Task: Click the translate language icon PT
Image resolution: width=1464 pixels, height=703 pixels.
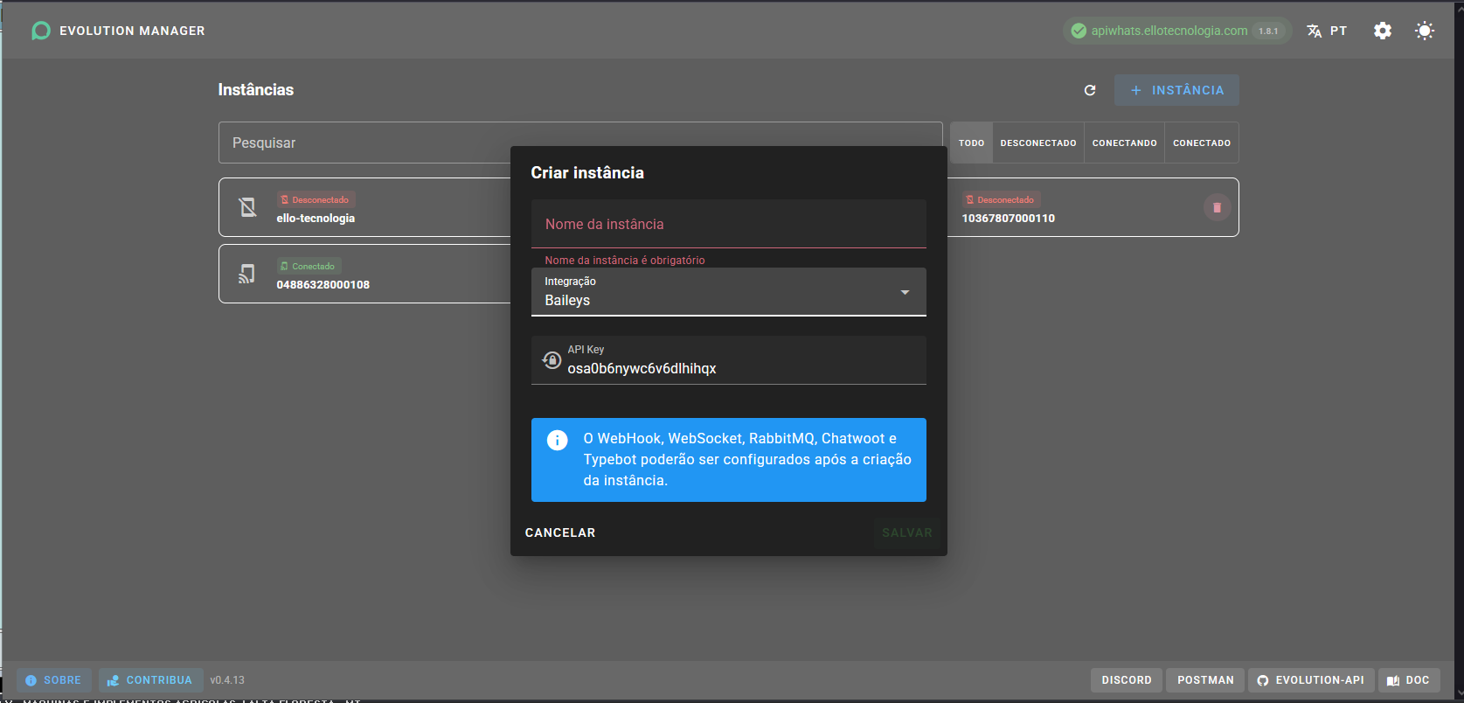Action: click(x=1327, y=31)
